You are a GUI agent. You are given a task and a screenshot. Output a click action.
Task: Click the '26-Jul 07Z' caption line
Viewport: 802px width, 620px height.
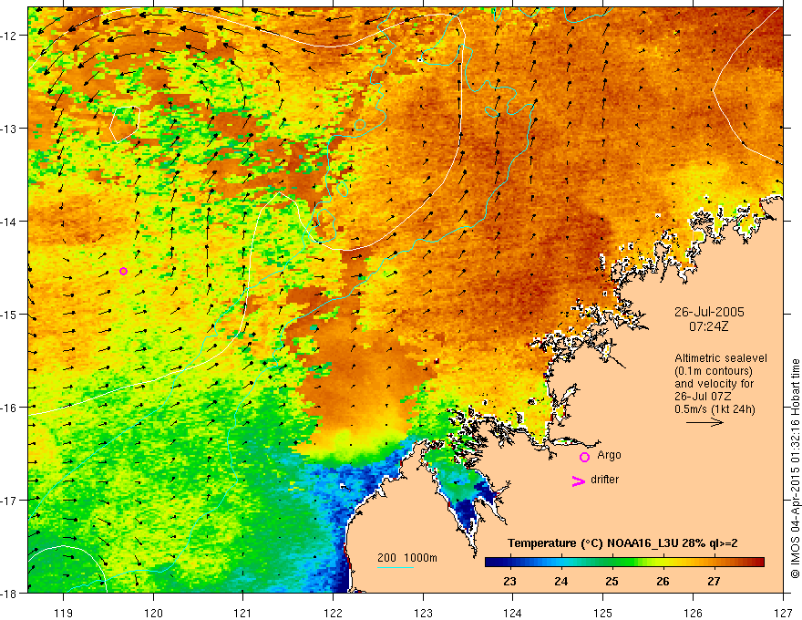703,397
